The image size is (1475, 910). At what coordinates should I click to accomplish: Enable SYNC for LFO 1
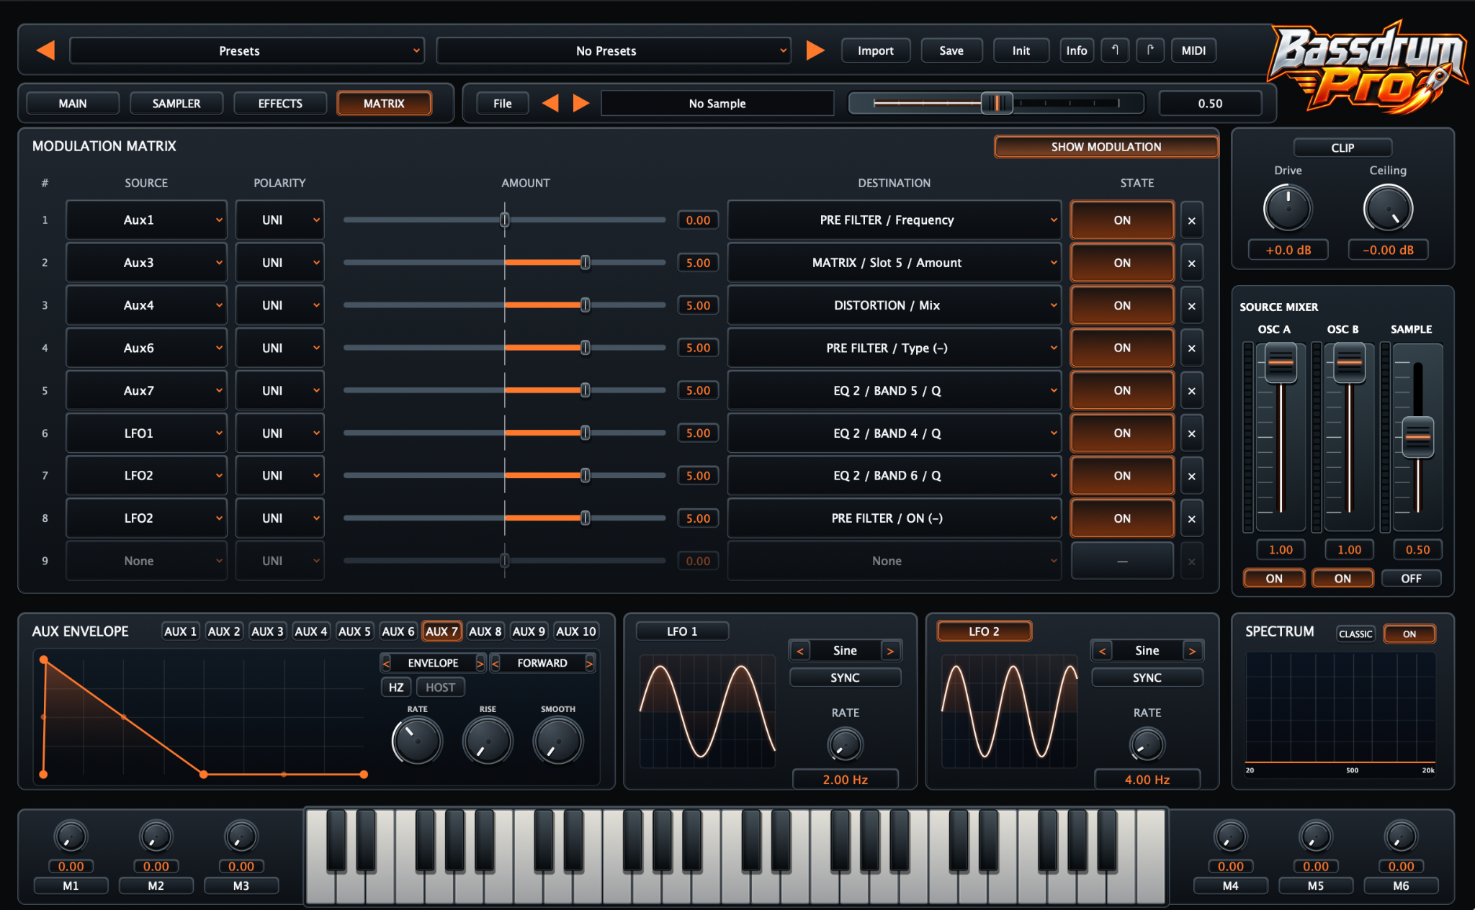[x=845, y=677]
